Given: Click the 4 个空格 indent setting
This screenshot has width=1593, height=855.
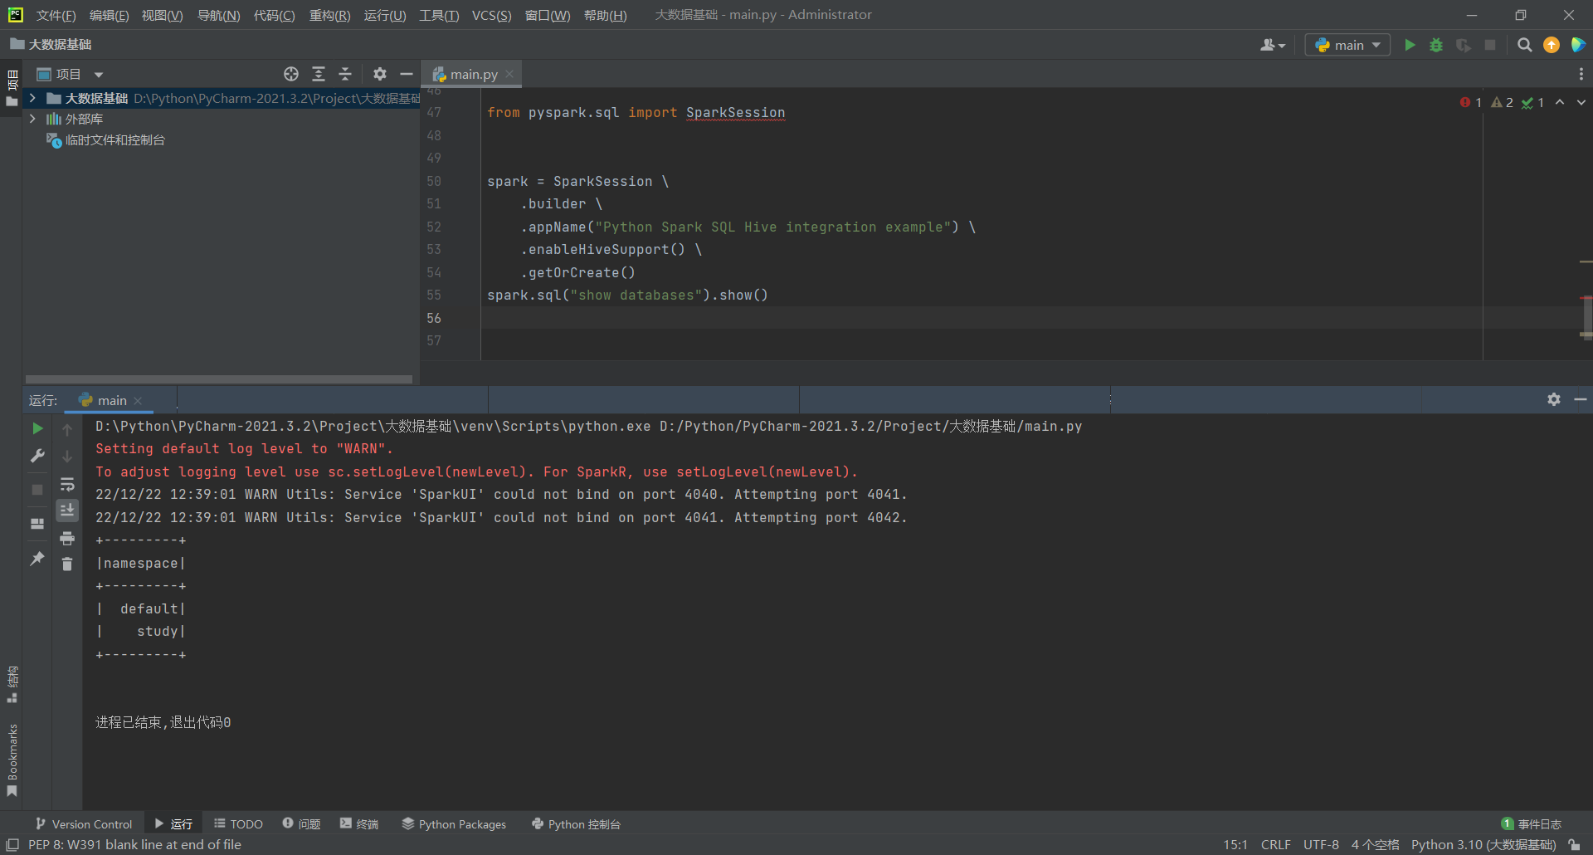Looking at the screenshot, I should pos(1375,845).
